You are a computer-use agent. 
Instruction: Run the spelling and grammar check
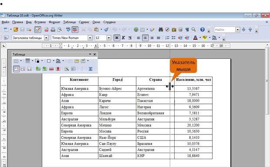tap(68, 30)
